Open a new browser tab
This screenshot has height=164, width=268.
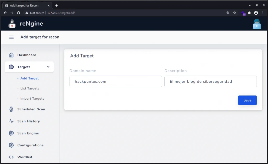click(57, 6)
